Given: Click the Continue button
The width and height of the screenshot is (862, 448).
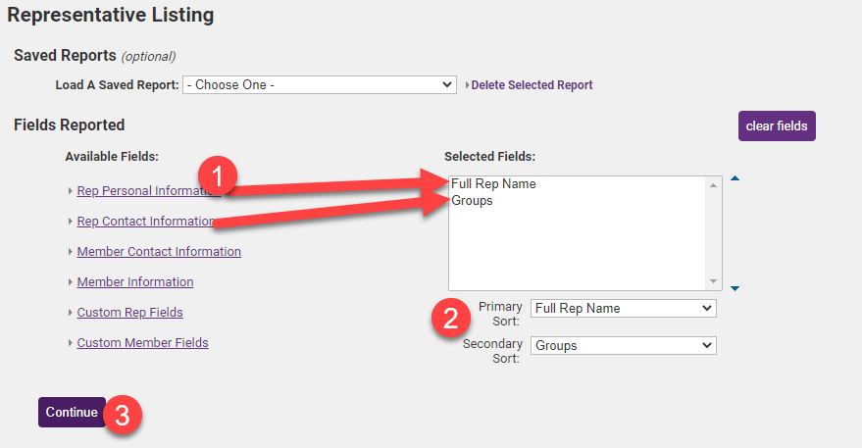Looking at the screenshot, I should click(x=72, y=413).
